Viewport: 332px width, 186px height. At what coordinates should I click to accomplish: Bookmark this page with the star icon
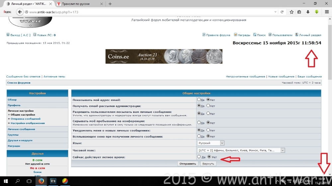click(291, 12)
